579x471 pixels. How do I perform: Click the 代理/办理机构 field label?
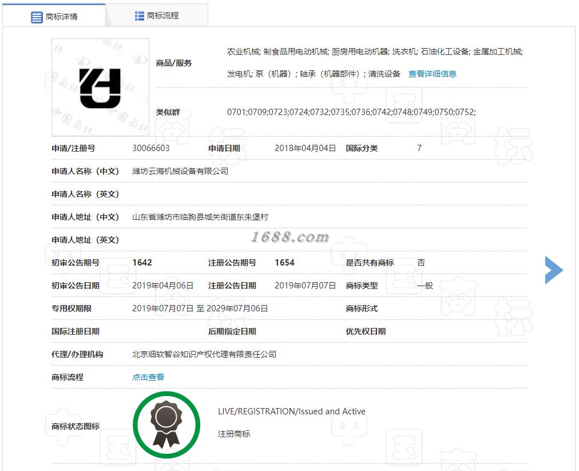(77, 355)
